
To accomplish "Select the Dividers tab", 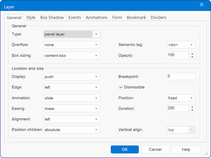I will 158,18.
